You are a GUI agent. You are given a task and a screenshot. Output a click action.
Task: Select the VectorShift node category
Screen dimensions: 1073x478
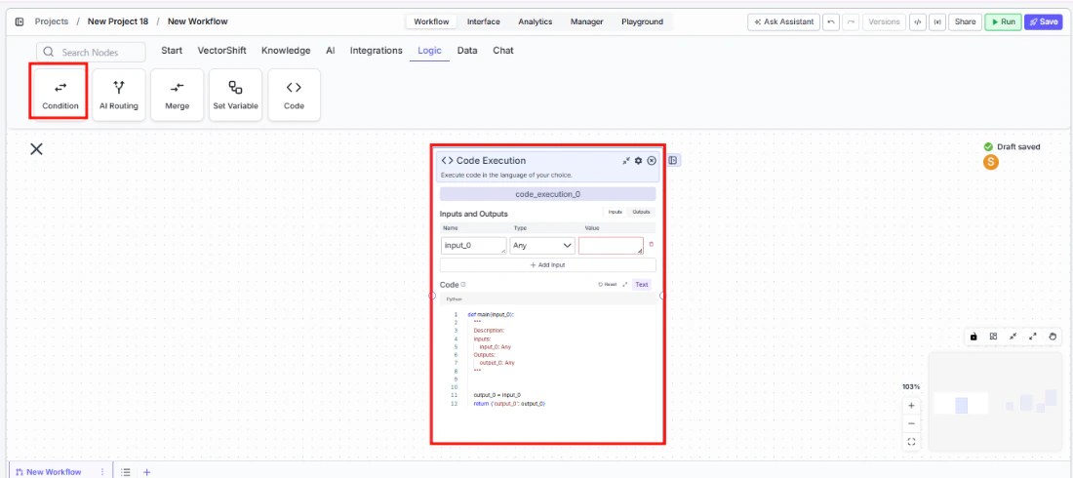tap(221, 51)
